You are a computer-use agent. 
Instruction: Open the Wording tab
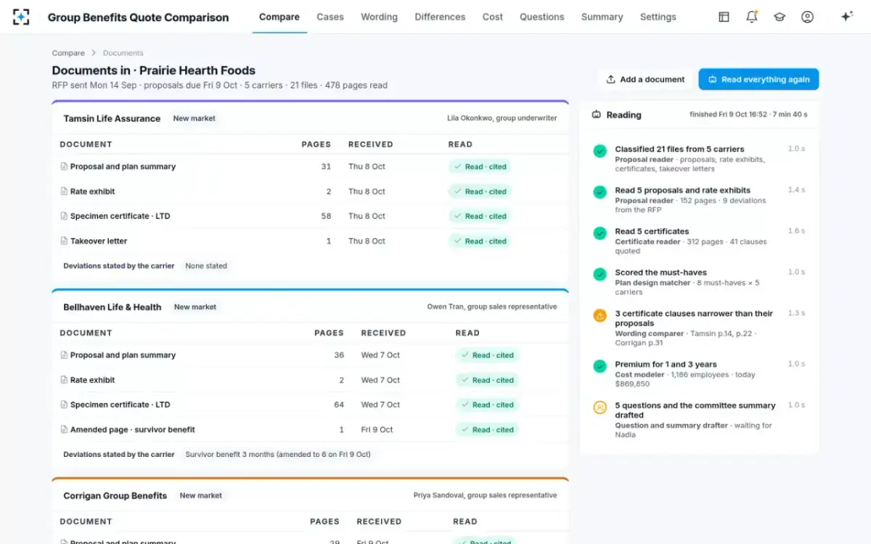click(x=379, y=17)
